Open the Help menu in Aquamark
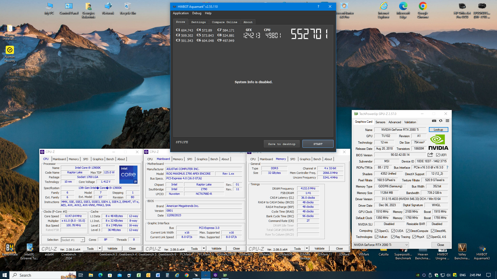Image resolution: width=497 pixels, height=279 pixels. click(208, 13)
